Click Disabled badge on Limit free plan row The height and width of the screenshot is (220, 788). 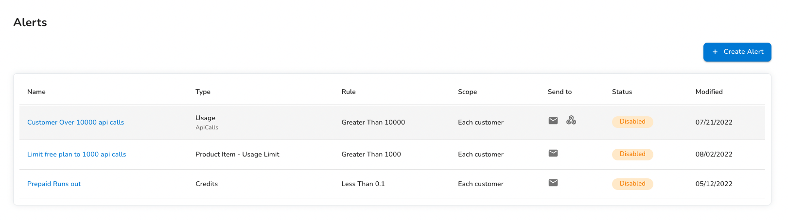(x=632, y=154)
